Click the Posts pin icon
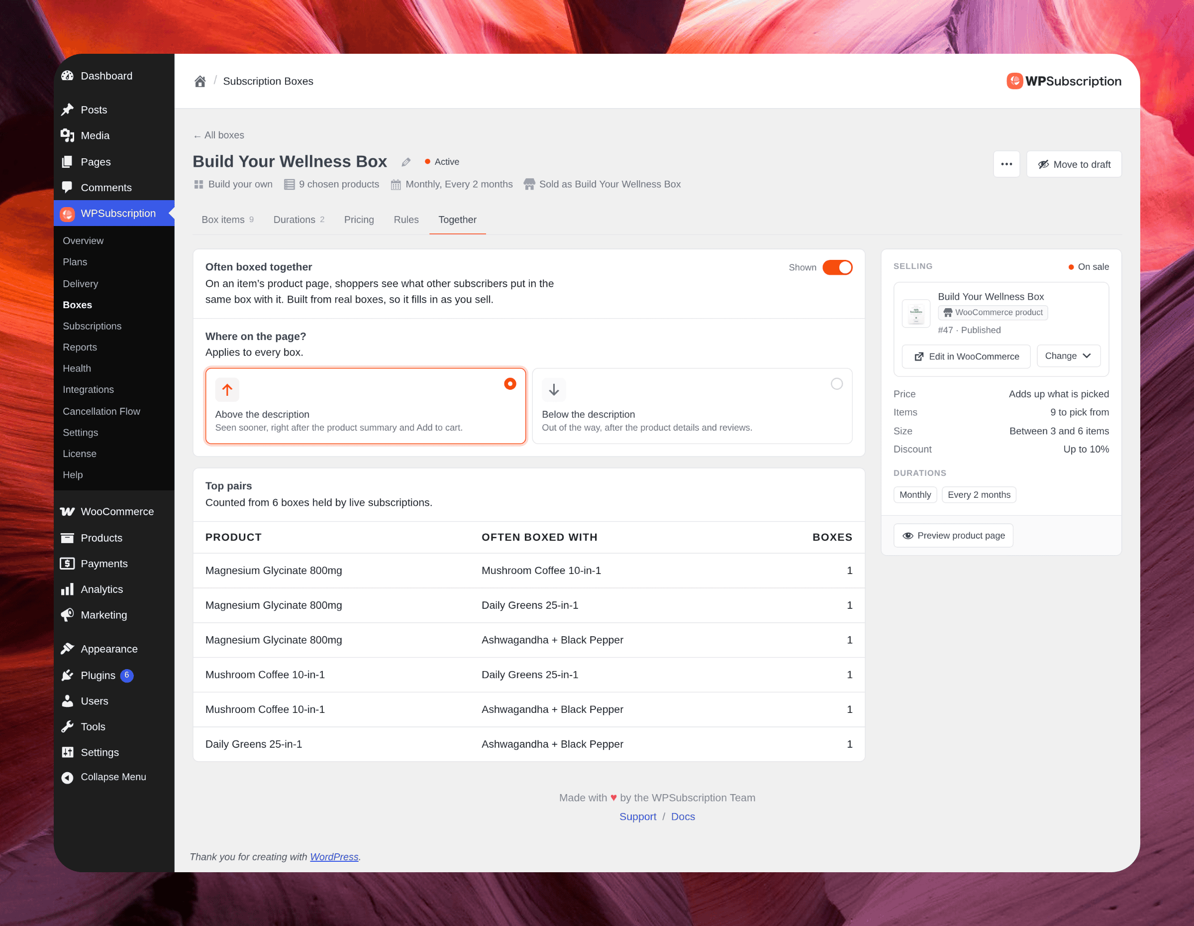This screenshot has height=926, width=1194. tap(67, 110)
